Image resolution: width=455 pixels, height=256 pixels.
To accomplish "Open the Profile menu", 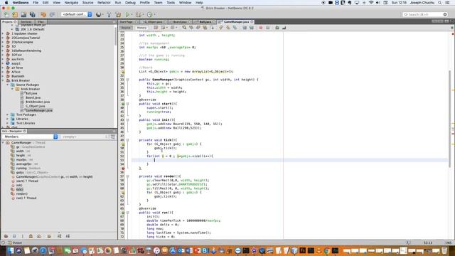I will click(145, 3).
